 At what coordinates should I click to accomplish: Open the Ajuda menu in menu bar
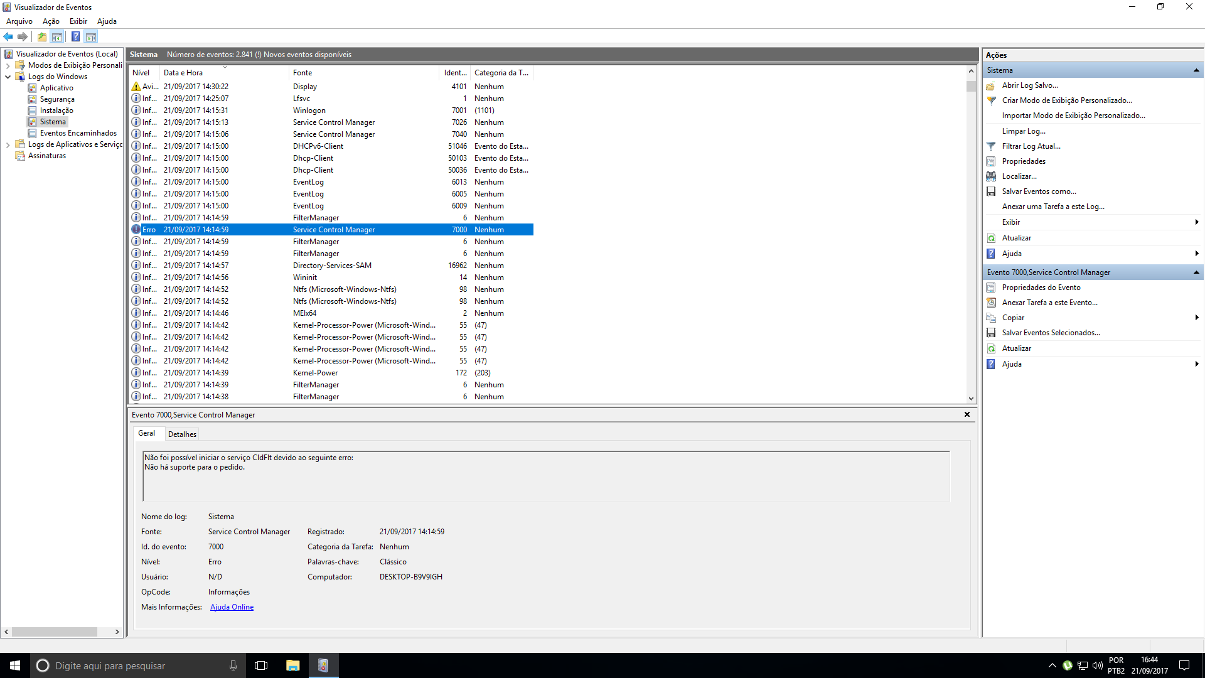pyautogui.click(x=107, y=21)
